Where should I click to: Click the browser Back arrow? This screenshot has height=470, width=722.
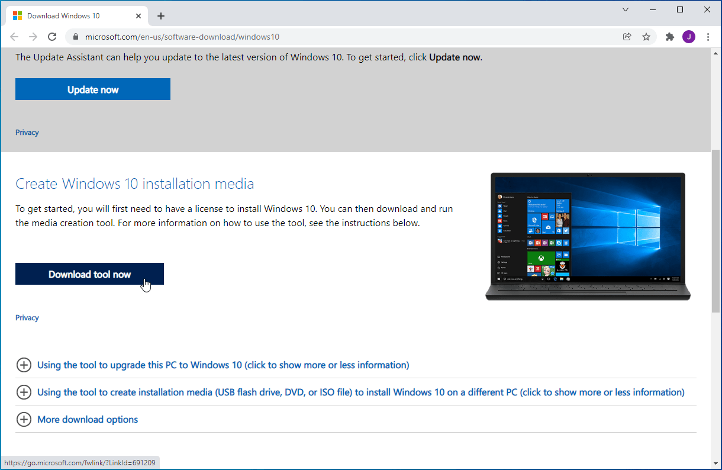[x=14, y=37]
